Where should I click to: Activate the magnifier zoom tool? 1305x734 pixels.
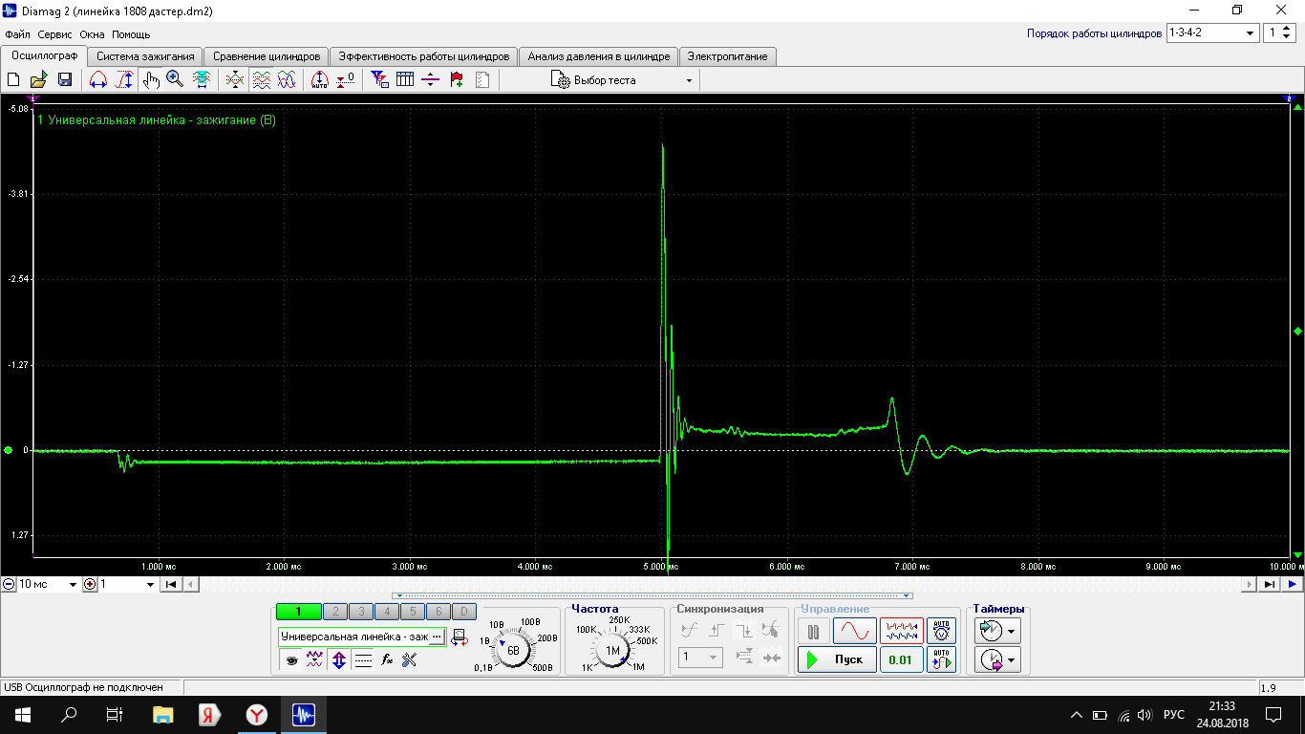175,80
